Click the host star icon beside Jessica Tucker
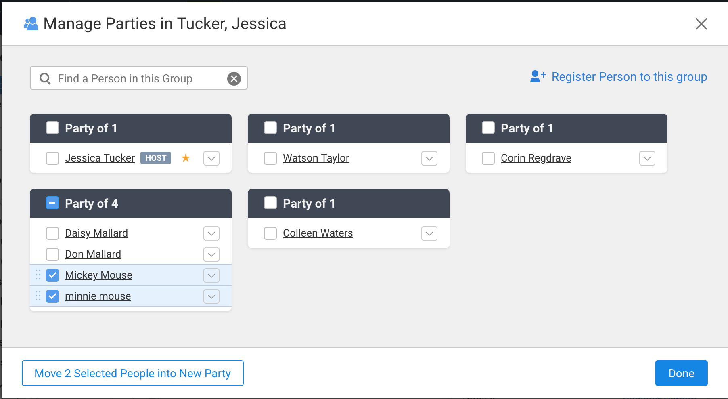 click(186, 158)
